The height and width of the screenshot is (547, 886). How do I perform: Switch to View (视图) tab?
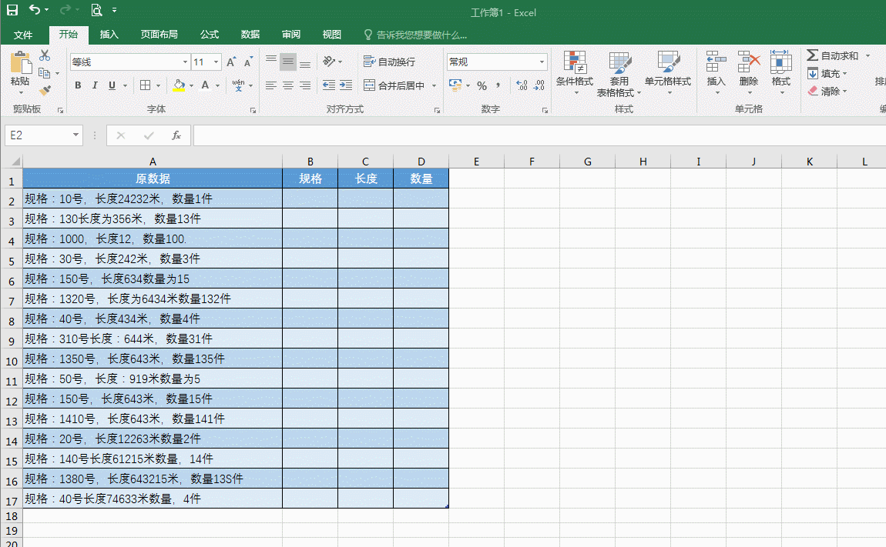tap(332, 35)
